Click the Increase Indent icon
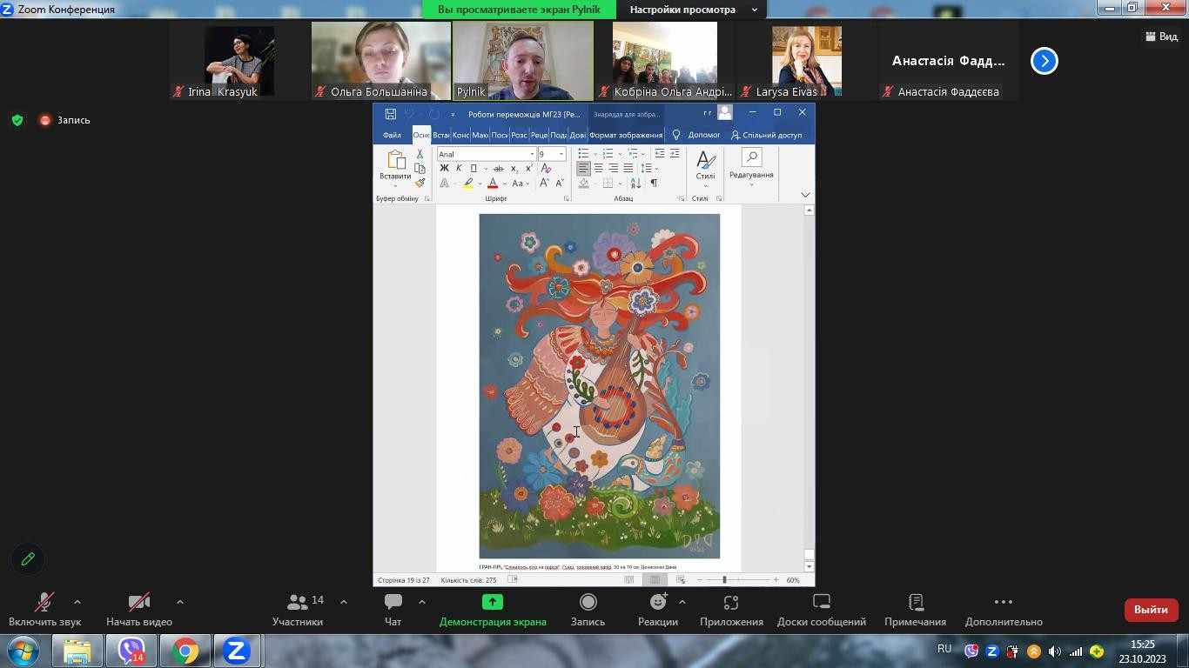This screenshot has height=668, width=1189. [675, 154]
